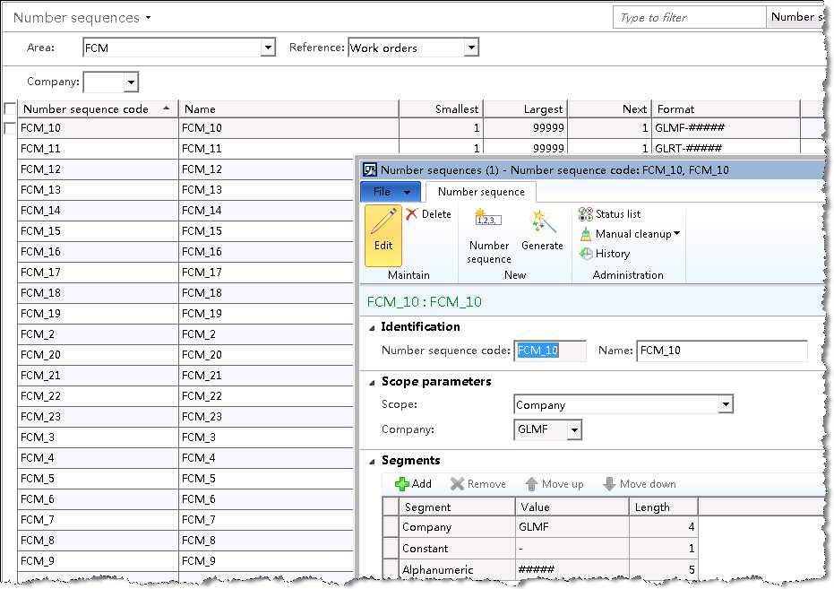Image resolution: width=834 pixels, height=589 pixels.
Task: Click the Format column header
Action: (726, 108)
